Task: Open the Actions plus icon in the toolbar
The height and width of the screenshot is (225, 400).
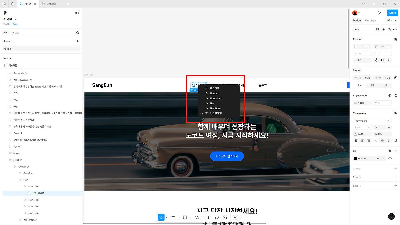Action: [x=225, y=217]
